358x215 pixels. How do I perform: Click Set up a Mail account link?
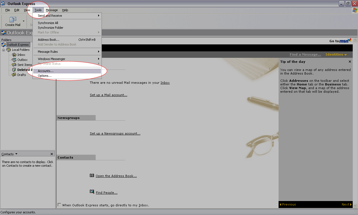click(108, 95)
